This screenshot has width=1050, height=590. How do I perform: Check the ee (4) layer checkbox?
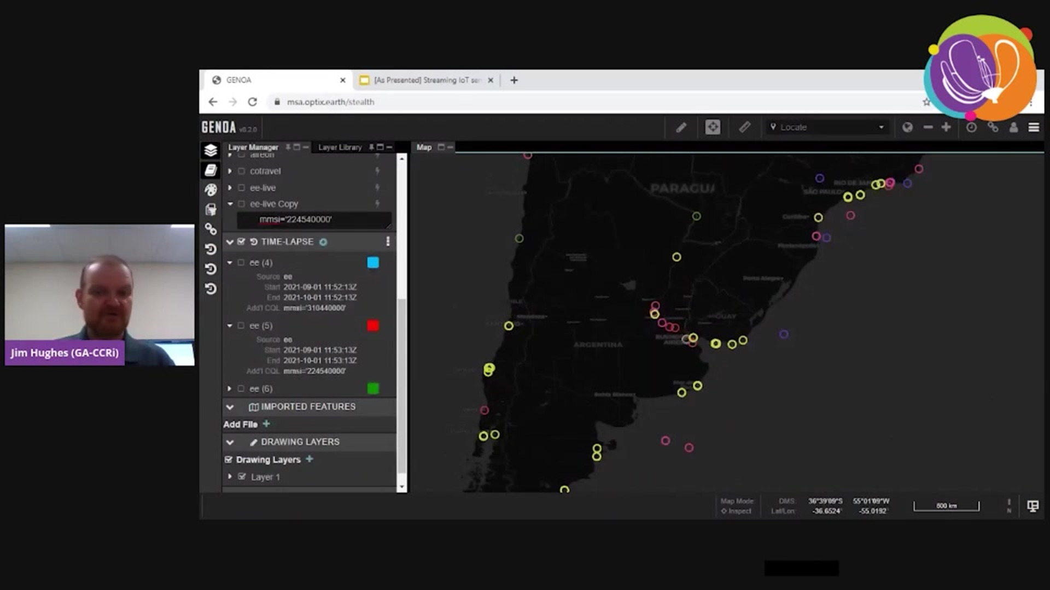241,262
